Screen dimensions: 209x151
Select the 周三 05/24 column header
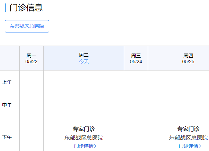(x=136, y=58)
